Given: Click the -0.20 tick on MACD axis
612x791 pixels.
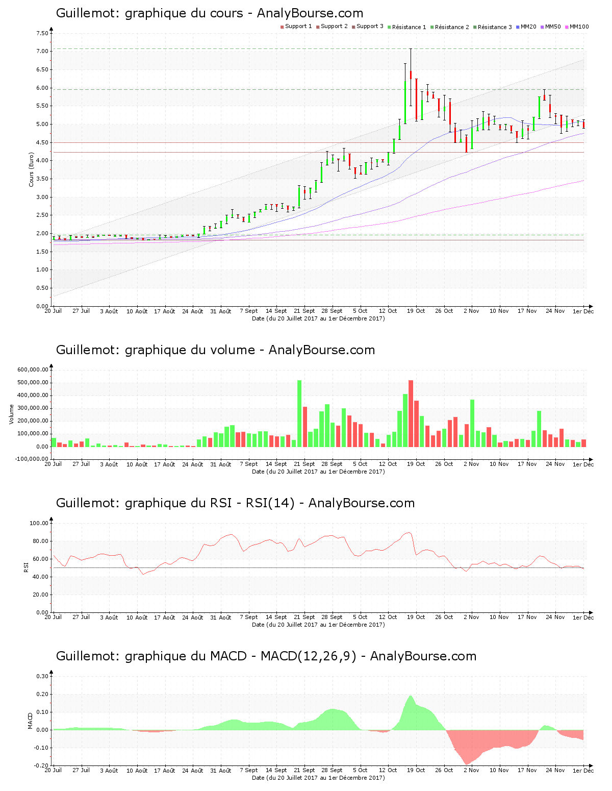Looking at the screenshot, I should [41, 765].
